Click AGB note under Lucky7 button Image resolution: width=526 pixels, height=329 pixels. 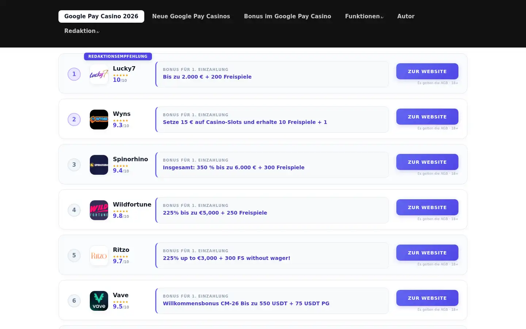click(x=438, y=83)
